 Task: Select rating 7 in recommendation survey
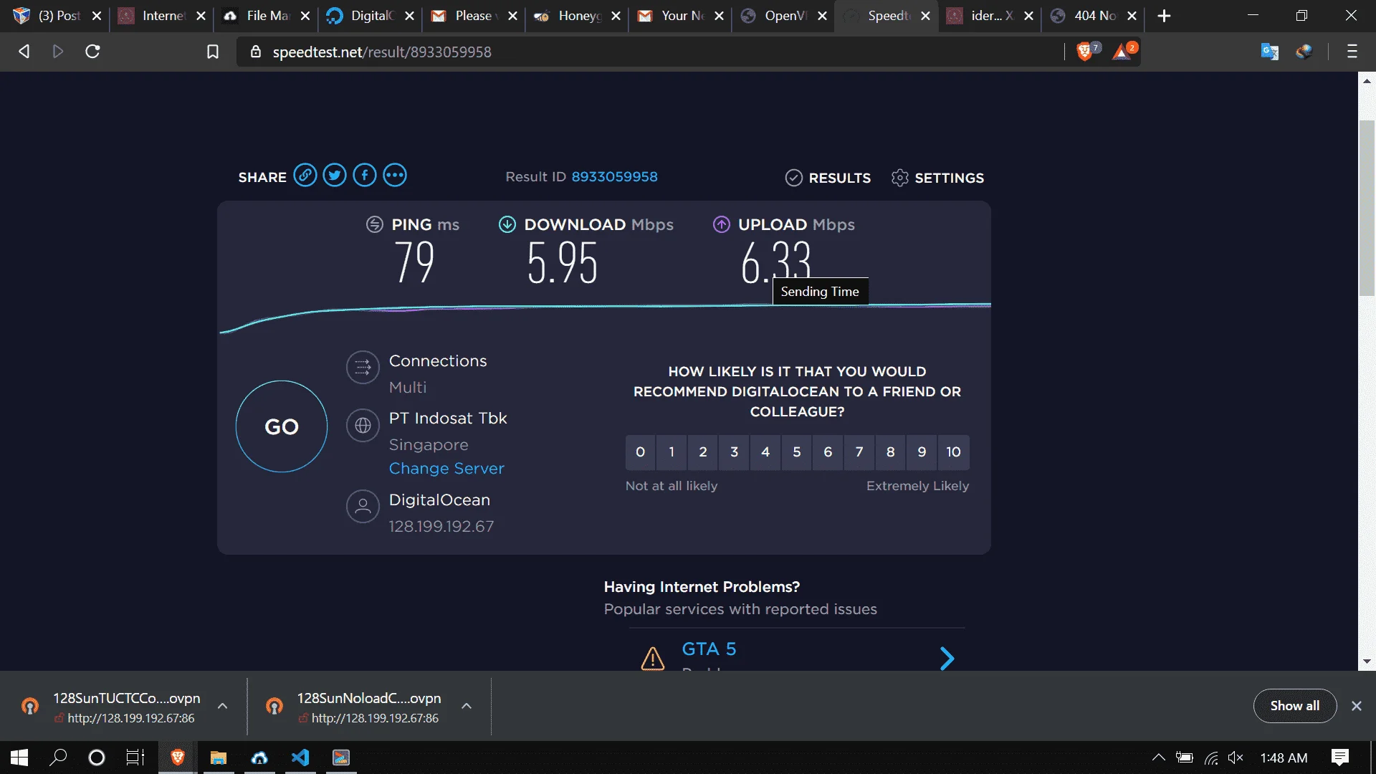(859, 452)
